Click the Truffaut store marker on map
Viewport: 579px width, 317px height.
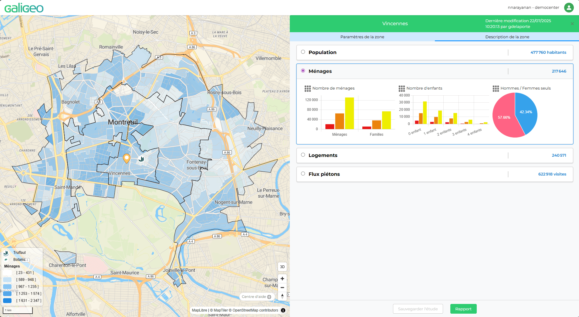point(141,158)
